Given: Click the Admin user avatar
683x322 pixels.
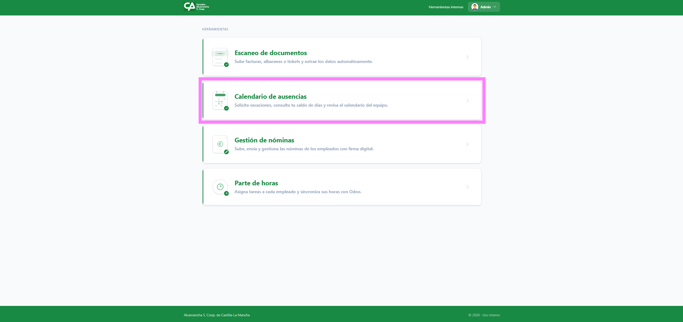Looking at the screenshot, I should (475, 7).
